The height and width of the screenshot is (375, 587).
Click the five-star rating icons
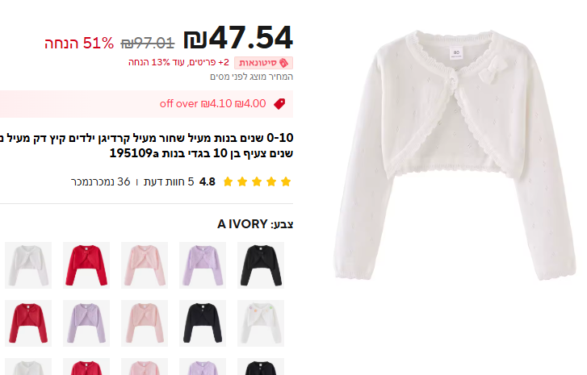[x=257, y=182]
